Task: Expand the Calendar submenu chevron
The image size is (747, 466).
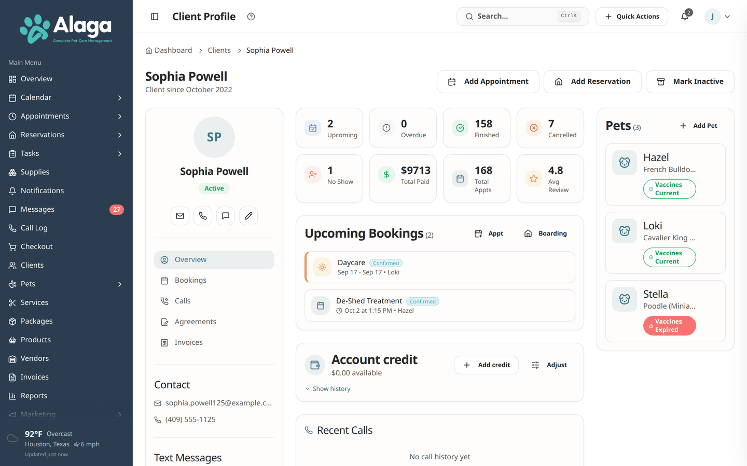Action: 120,98
